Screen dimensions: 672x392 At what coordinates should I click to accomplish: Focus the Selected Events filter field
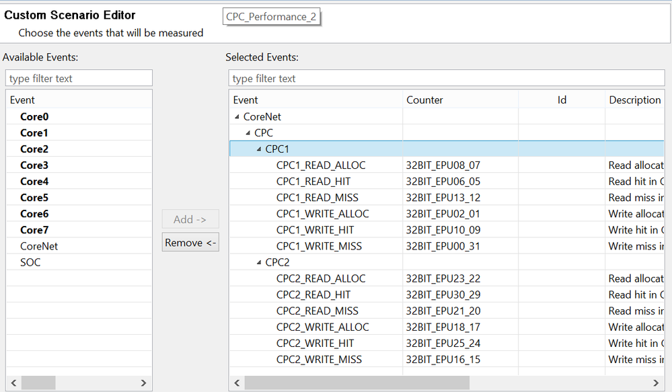coord(447,79)
